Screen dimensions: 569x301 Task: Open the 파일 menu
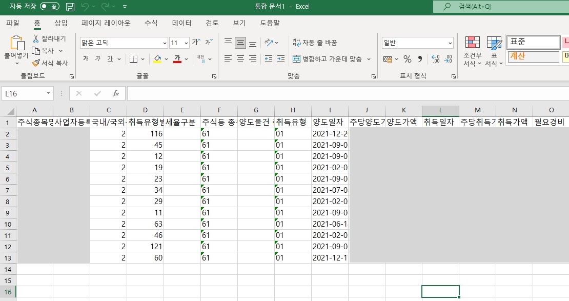[x=12, y=23]
